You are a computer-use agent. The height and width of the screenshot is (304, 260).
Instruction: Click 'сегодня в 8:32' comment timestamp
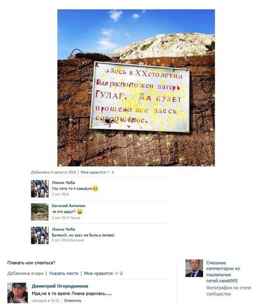(x=46, y=301)
